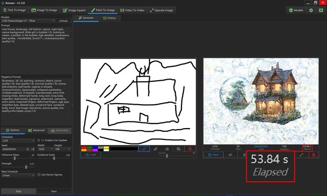Click the Unload model button
The width and height of the screenshot is (327, 196).
pyautogui.click(x=63, y=21)
